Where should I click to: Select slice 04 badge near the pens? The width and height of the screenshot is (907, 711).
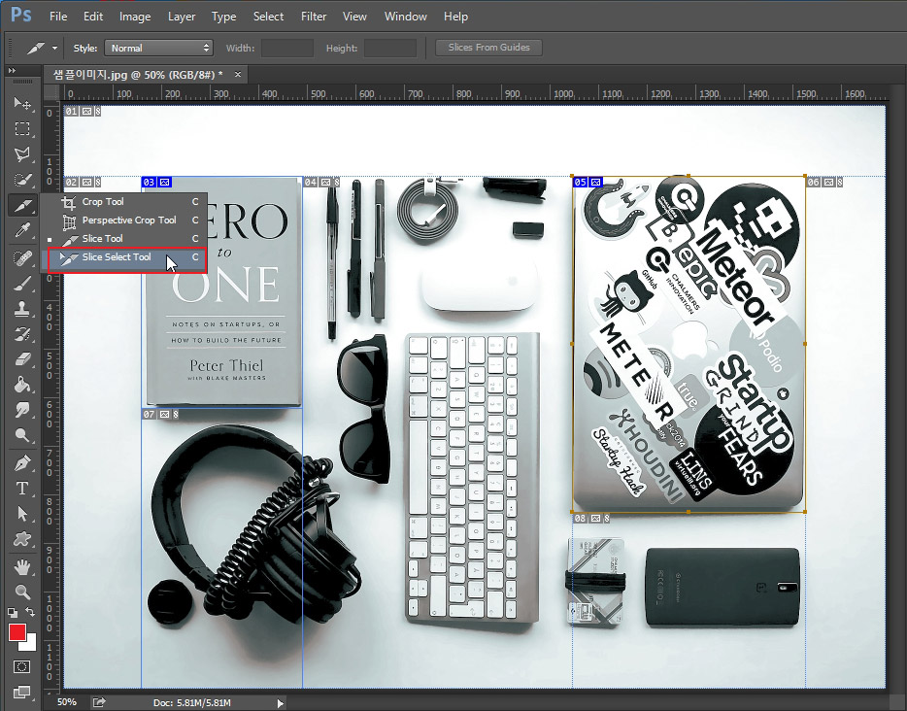(x=321, y=183)
